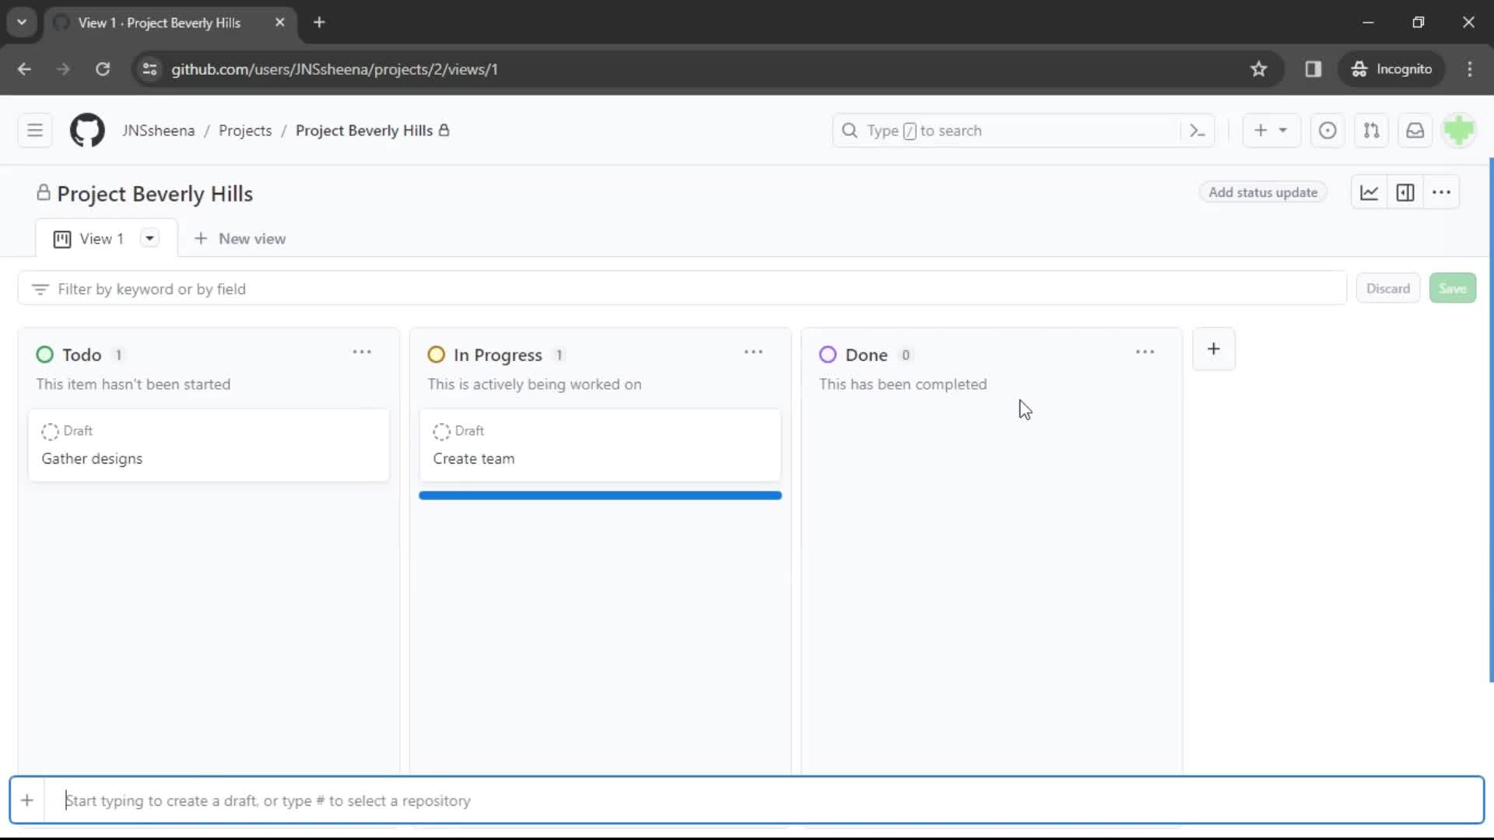Open the notifications inbox icon
The width and height of the screenshot is (1494, 840).
click(1415, 131)
